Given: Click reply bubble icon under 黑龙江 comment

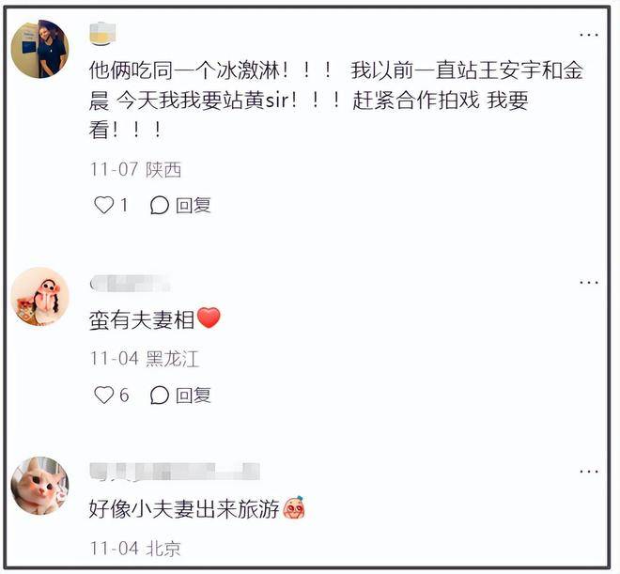Looking at the screenshot, I should click(160, 395).
